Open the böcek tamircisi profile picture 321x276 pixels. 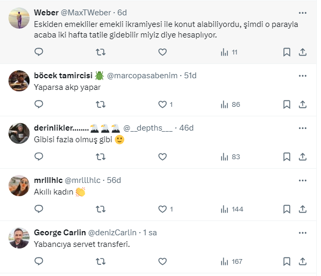coord(19,80)
